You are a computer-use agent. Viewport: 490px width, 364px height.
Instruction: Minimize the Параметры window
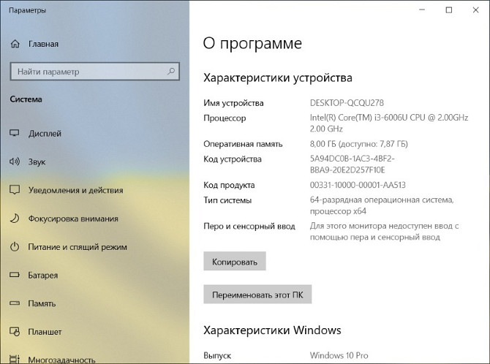pyautogui.click(x=422, y=10)
